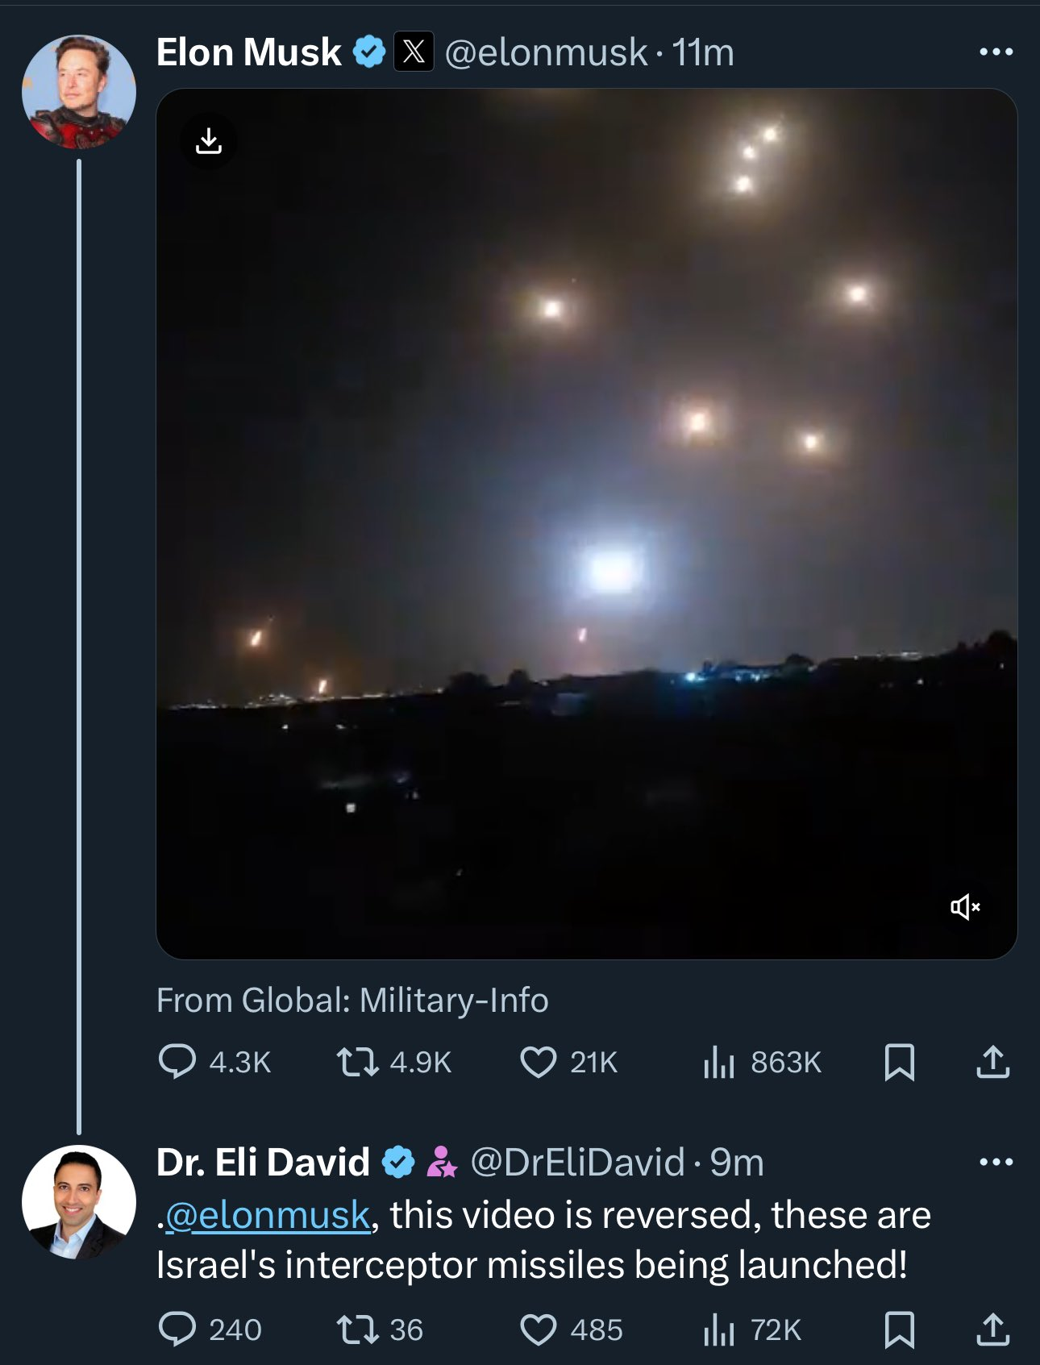Share Elon Musk's post

click(x=992, y=1062)
